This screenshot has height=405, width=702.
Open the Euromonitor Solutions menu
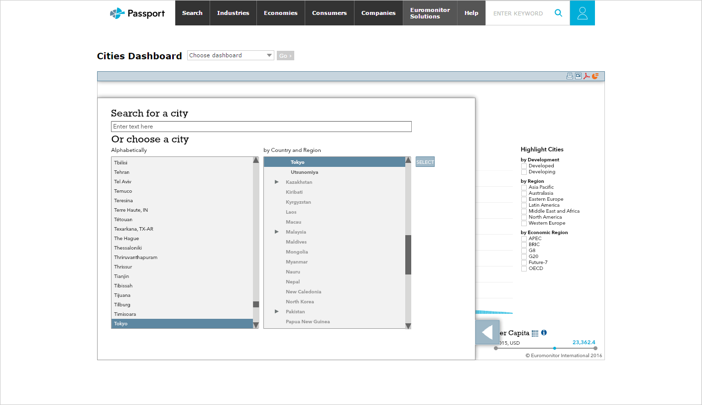(429, 13)
